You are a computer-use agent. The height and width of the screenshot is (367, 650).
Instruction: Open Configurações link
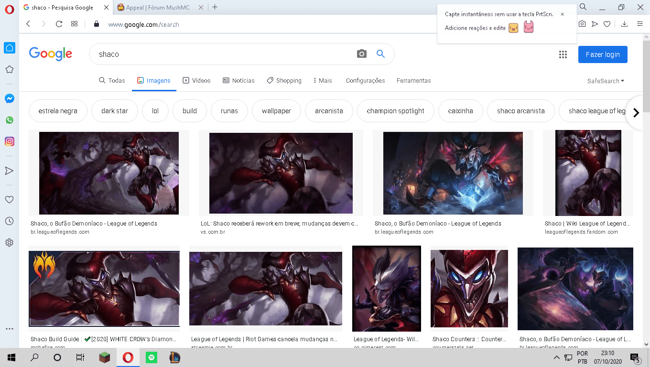[x=366, y=81]
